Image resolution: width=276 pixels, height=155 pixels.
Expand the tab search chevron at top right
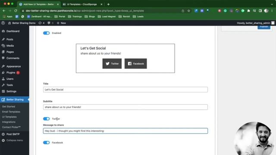pos(272,4)
